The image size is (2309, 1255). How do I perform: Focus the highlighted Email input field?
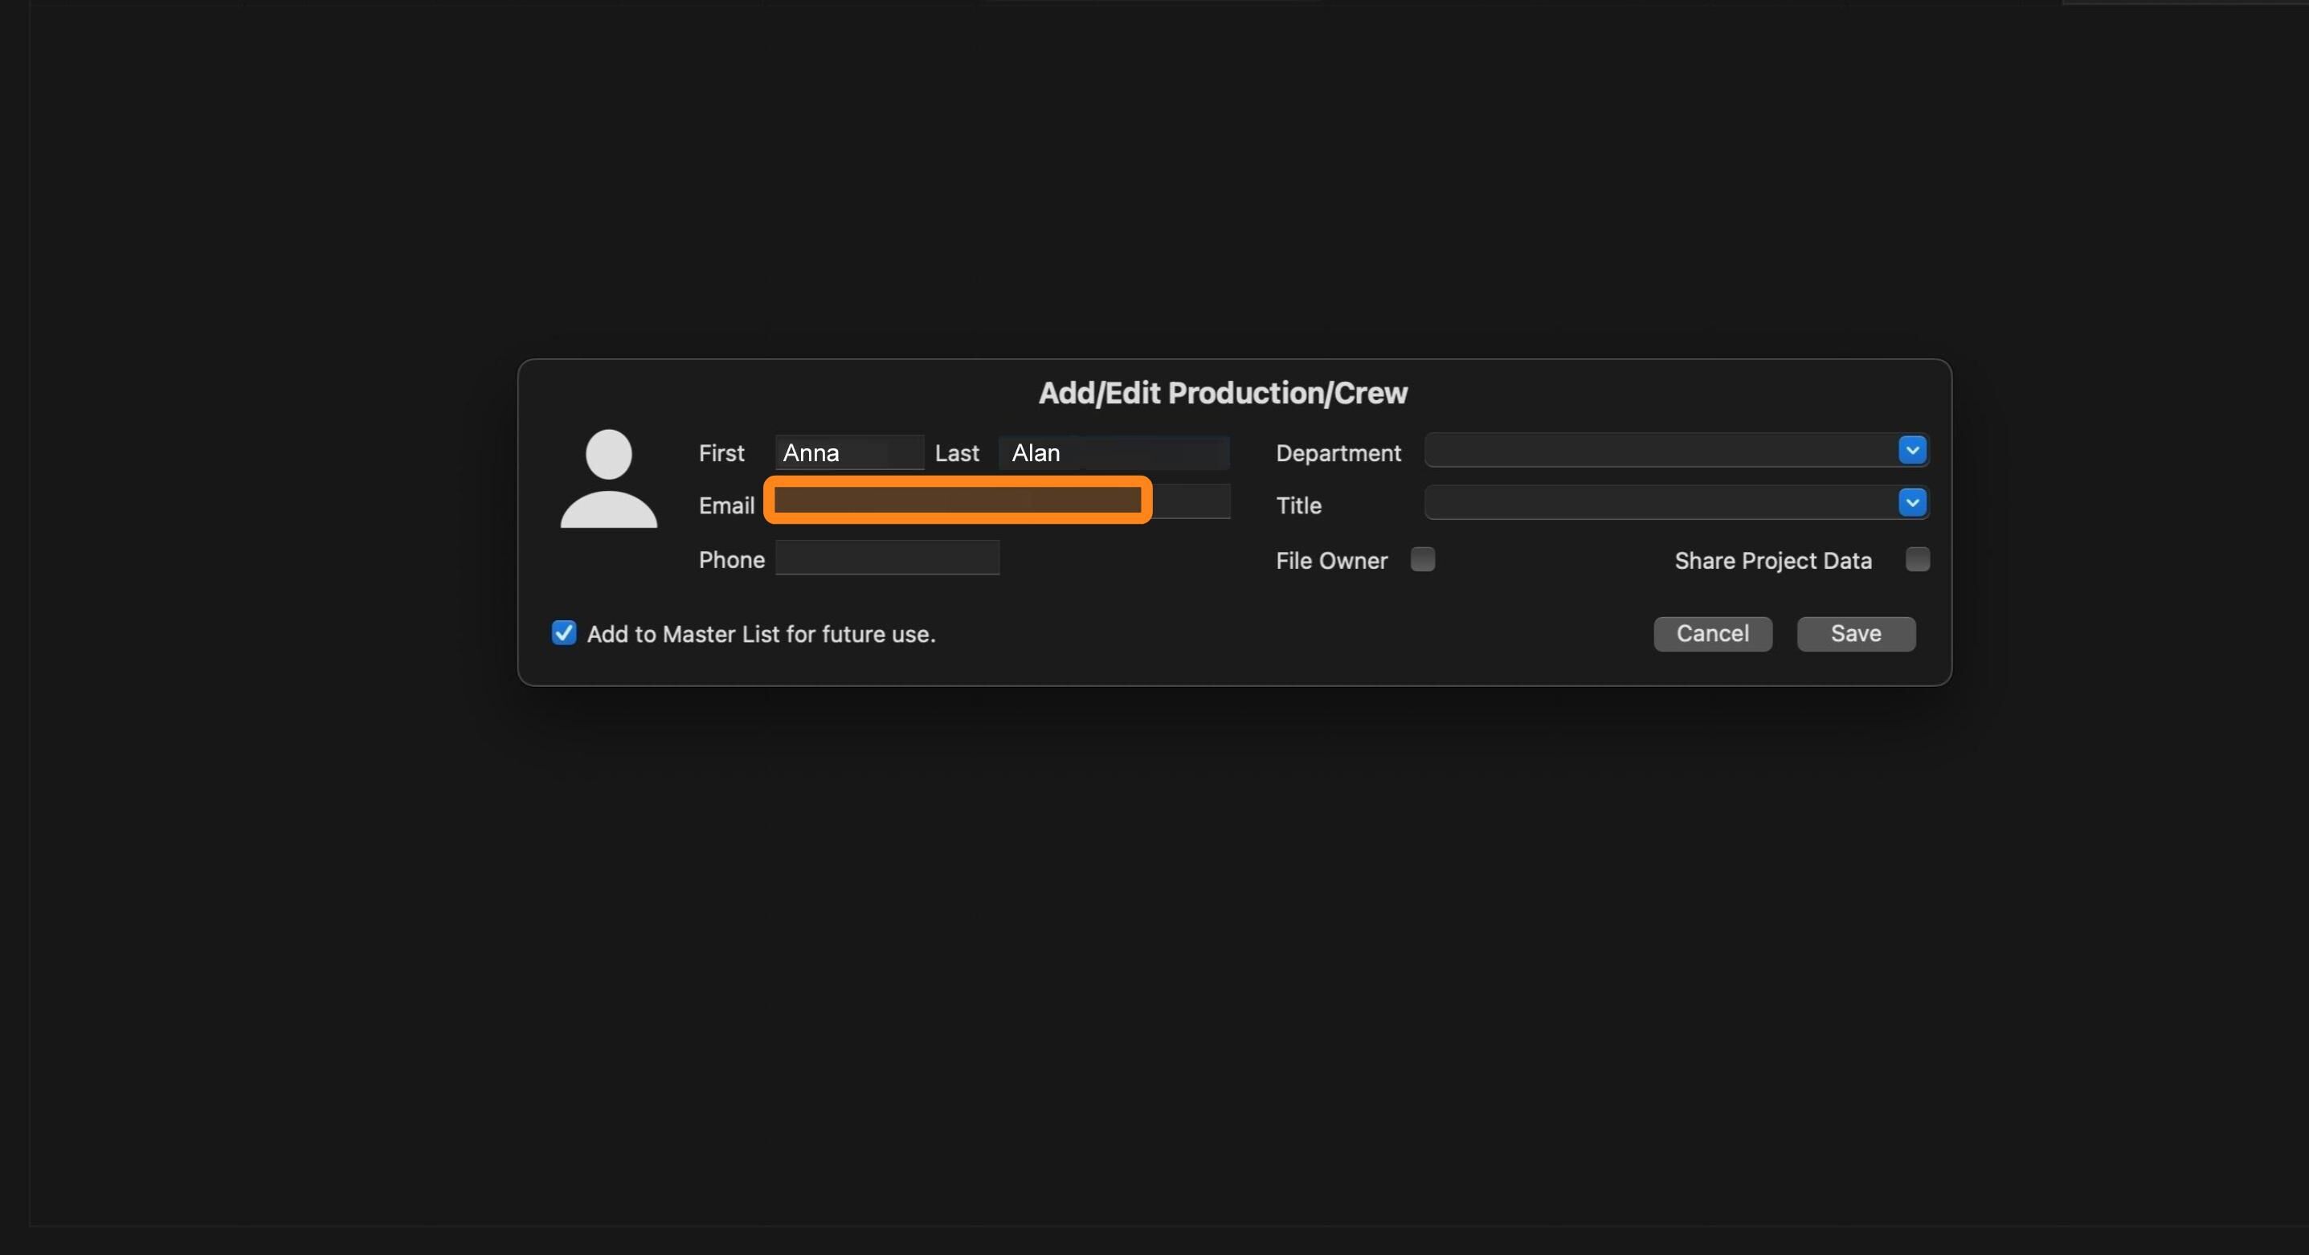(x=958, y=501)
